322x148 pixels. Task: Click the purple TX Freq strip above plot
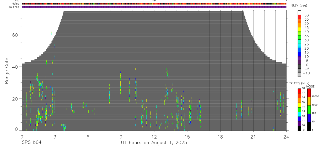pos(154,7)
